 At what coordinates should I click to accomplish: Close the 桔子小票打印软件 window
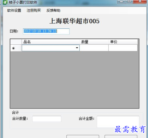[x=140, y=2]
